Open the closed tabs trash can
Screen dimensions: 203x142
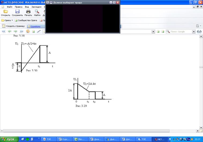(197, 26)
